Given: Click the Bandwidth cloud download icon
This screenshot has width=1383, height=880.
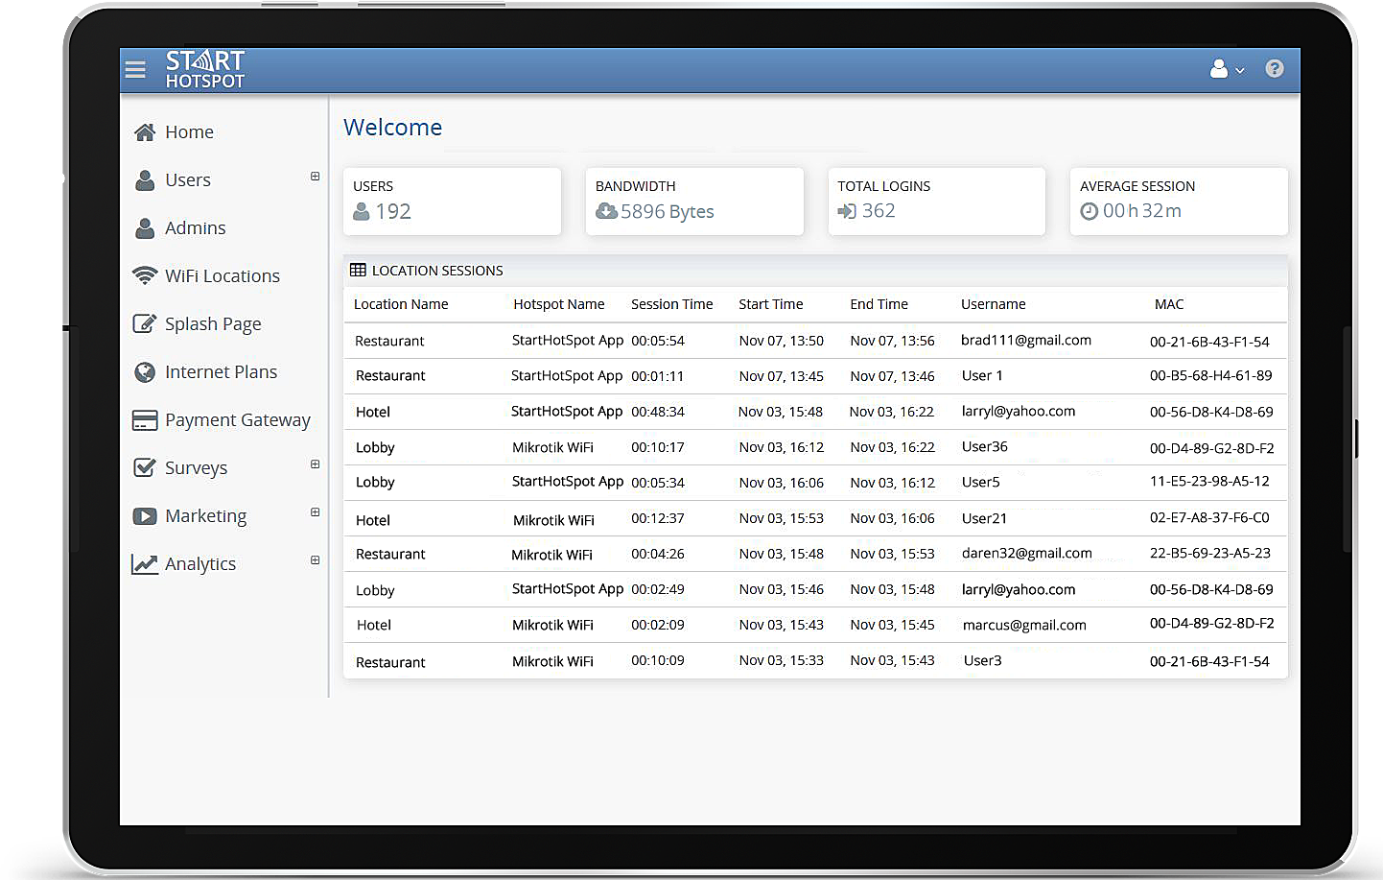Looking at the screenshot, I should (x=606, y=210).
